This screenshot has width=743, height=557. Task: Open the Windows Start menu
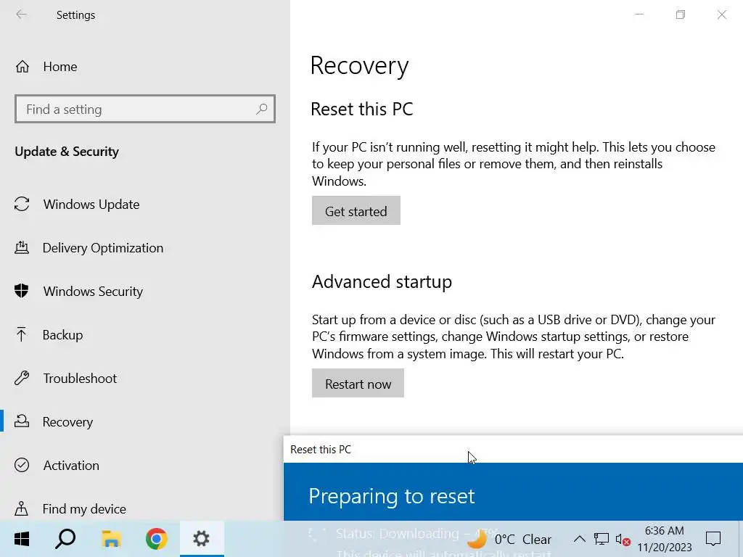coord(22,539)
